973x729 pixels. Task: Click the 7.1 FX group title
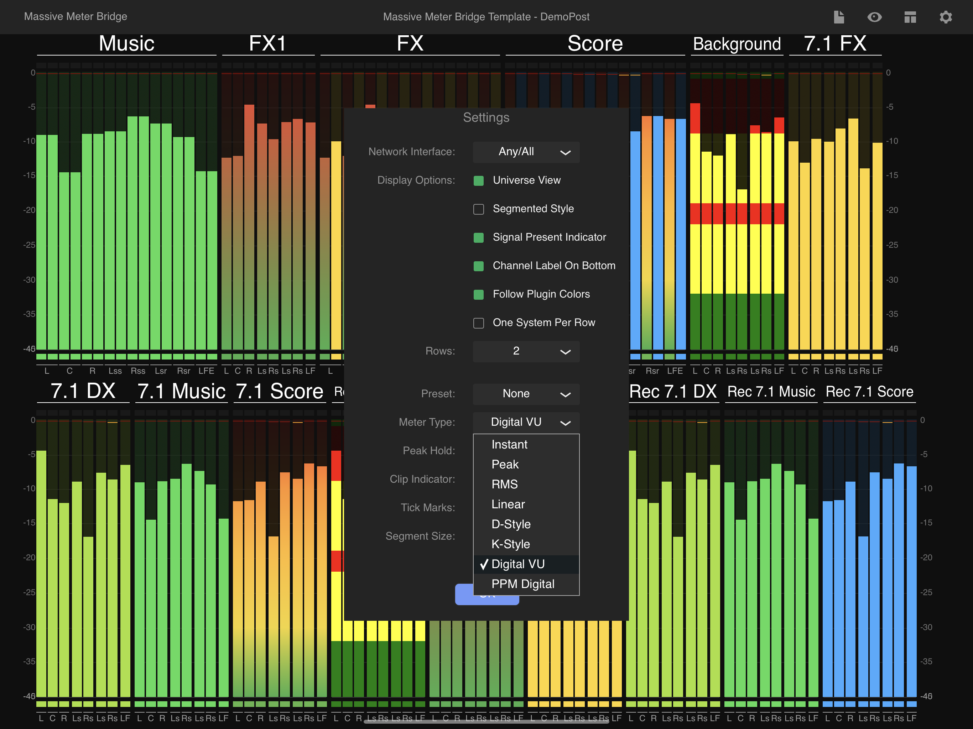pyautogui.click(x=835, y=43)
